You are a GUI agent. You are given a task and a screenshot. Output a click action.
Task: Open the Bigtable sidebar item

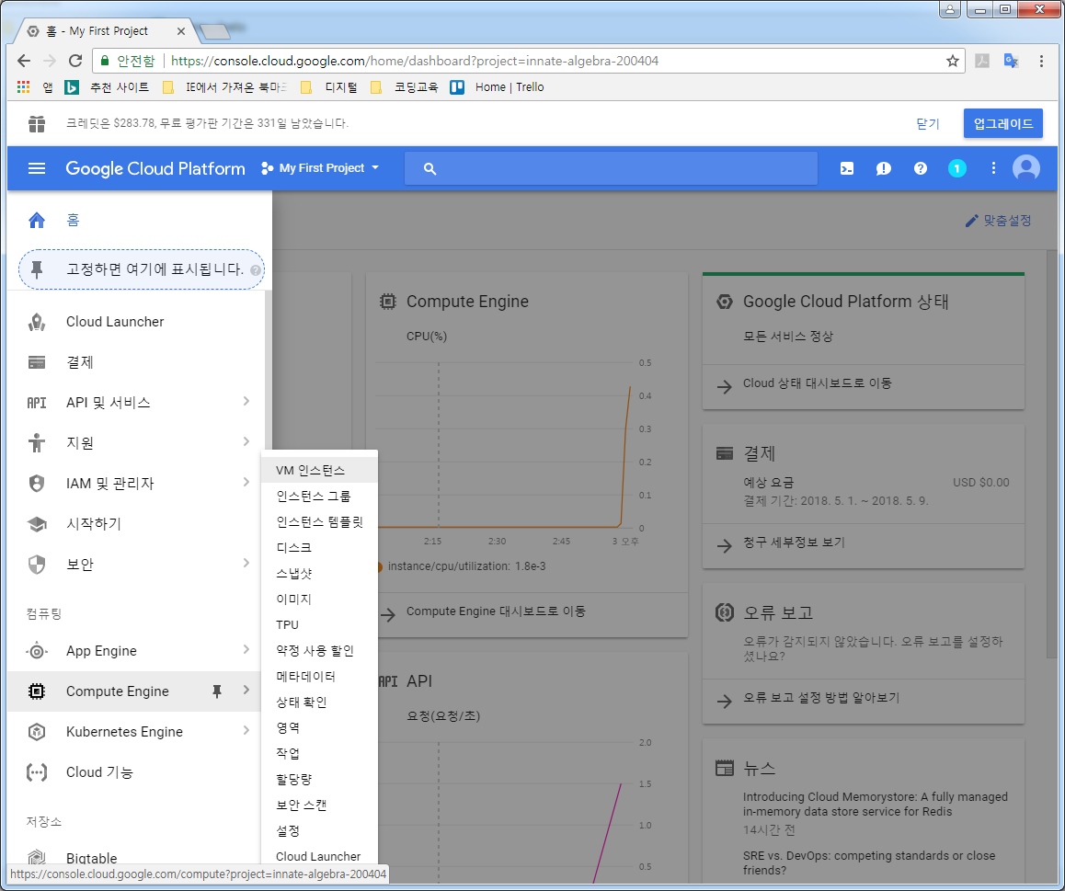tap(92, 859)
